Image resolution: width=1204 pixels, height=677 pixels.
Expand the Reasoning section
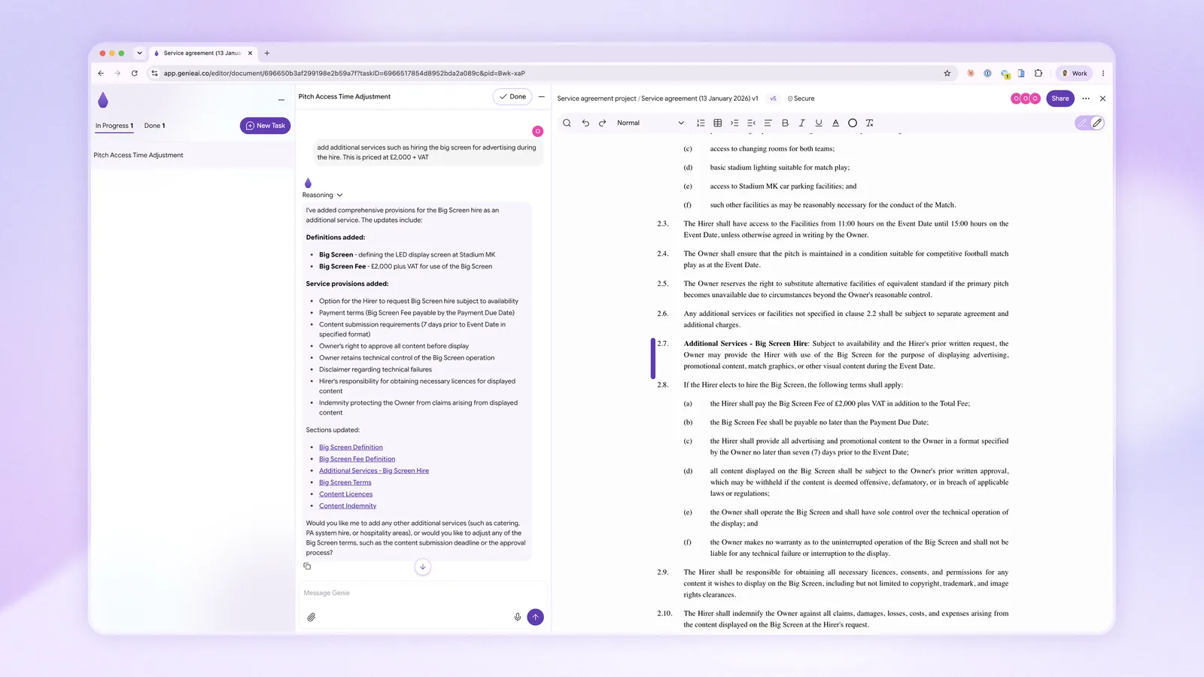323,195
